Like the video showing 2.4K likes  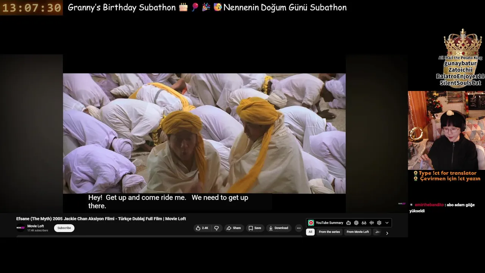[202, 228]
